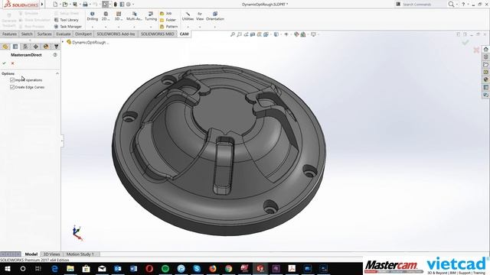Click the Rebuild traffic light icon
490x275 pixels.
point(116,5)
